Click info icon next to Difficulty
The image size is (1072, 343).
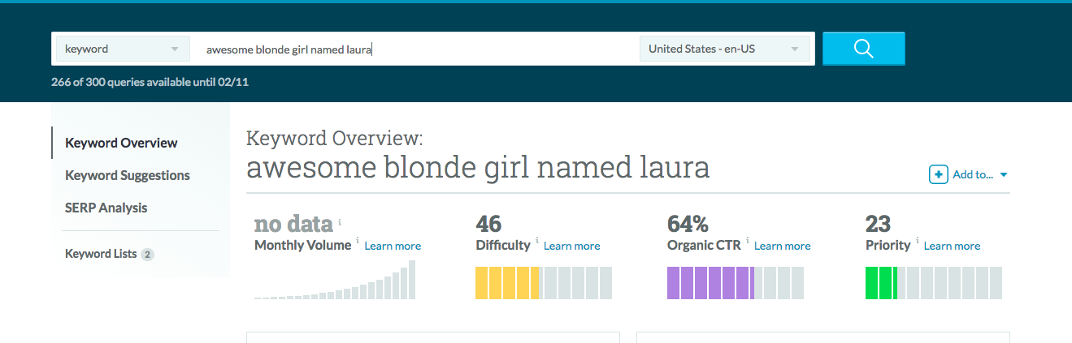[x=536, y=241]
